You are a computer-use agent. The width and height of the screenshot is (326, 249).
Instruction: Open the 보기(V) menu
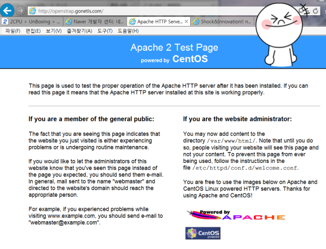54,31
